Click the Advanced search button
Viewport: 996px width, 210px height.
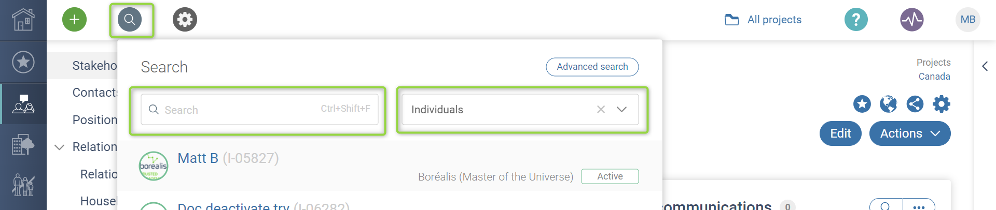[x=592, y=67]
